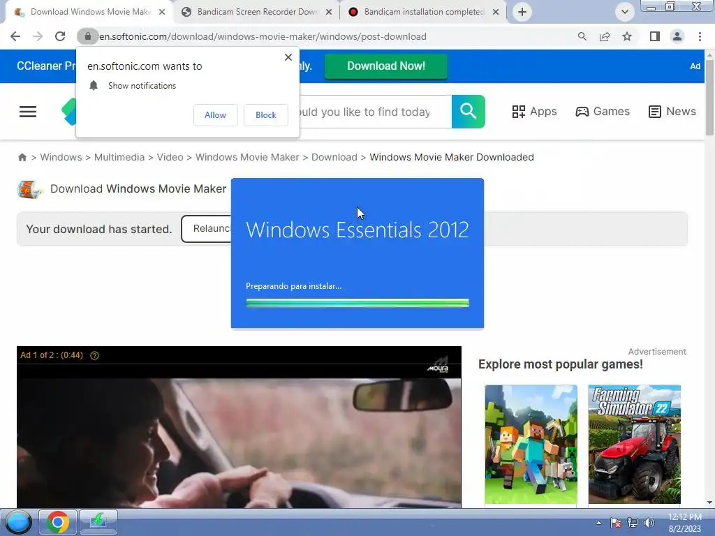
Task: Go to Windows breadcrumb link
Action: pos(61,157)
